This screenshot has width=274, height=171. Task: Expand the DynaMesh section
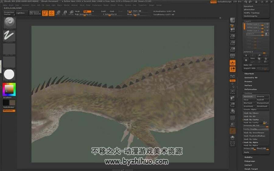pos(248,6)
